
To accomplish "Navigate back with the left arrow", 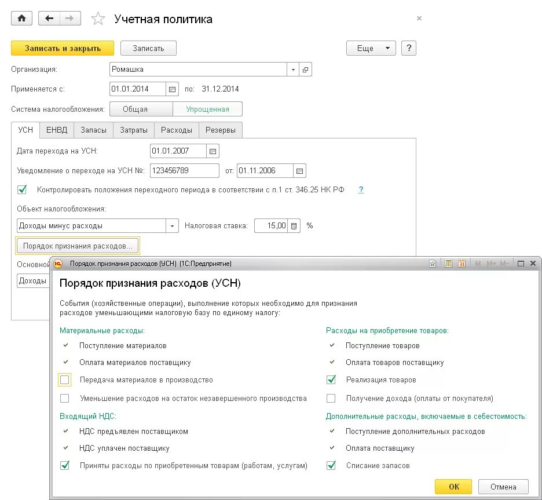I will 49,19.
